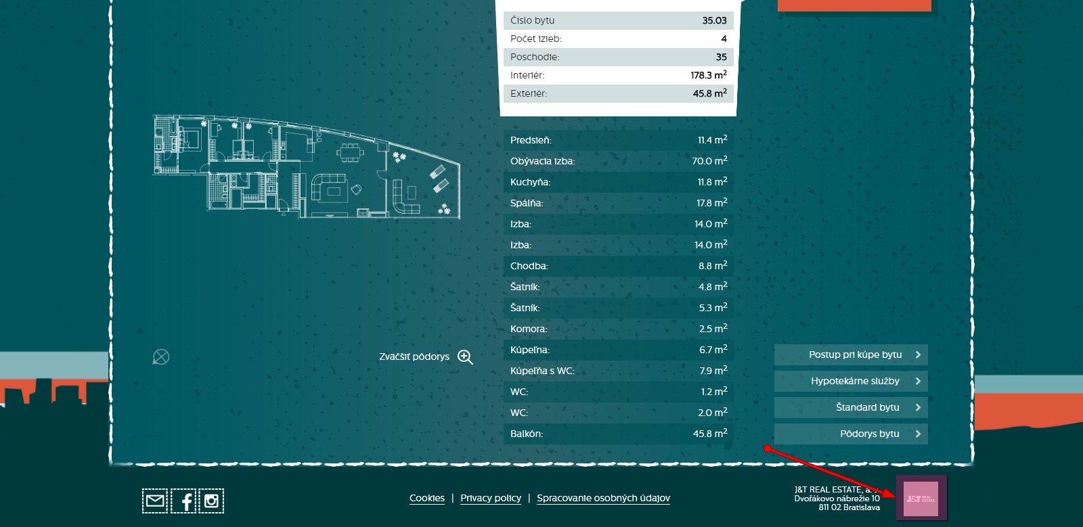The width and height of the screenshot is (1083, 527).
Task: Open the Privacy policy link
Action: 491,498
